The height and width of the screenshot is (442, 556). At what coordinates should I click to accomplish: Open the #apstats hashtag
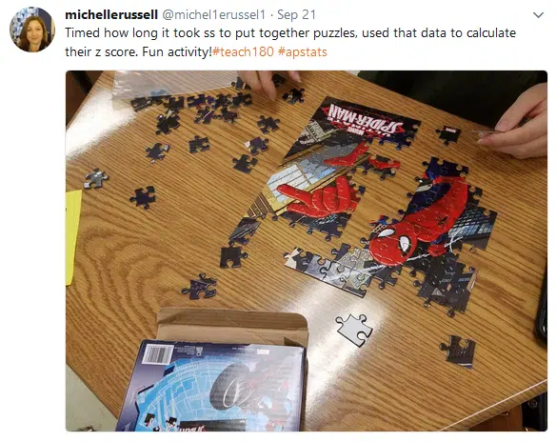[303, 51]
